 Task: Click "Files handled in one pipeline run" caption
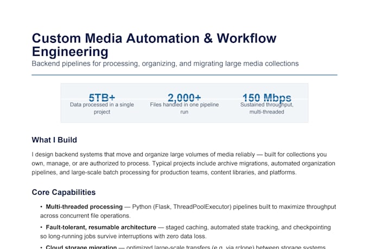184,108
